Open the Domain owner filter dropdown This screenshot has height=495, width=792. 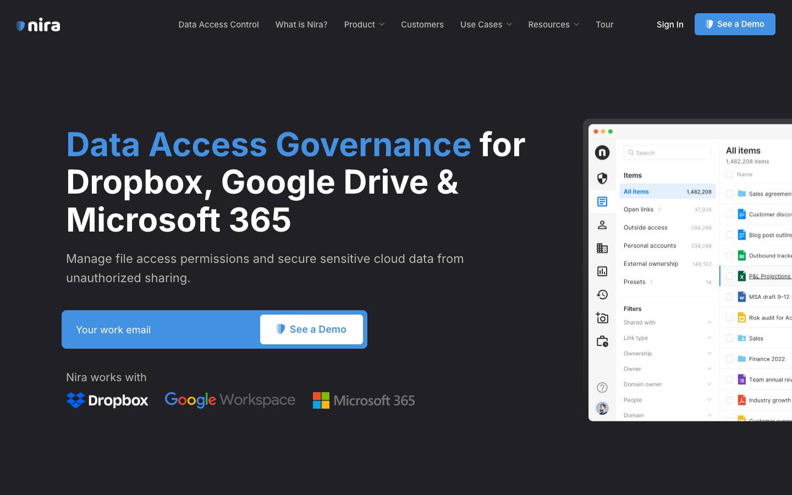[x=667, y=384]
